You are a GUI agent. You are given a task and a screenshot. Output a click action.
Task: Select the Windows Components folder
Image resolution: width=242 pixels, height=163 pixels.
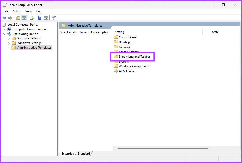[134, 66]
